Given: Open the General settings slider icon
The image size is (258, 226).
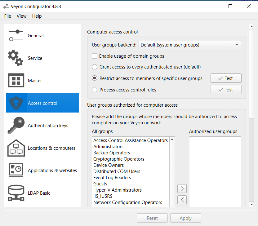Looking at the screenshot, I should (x=16, y=35).
